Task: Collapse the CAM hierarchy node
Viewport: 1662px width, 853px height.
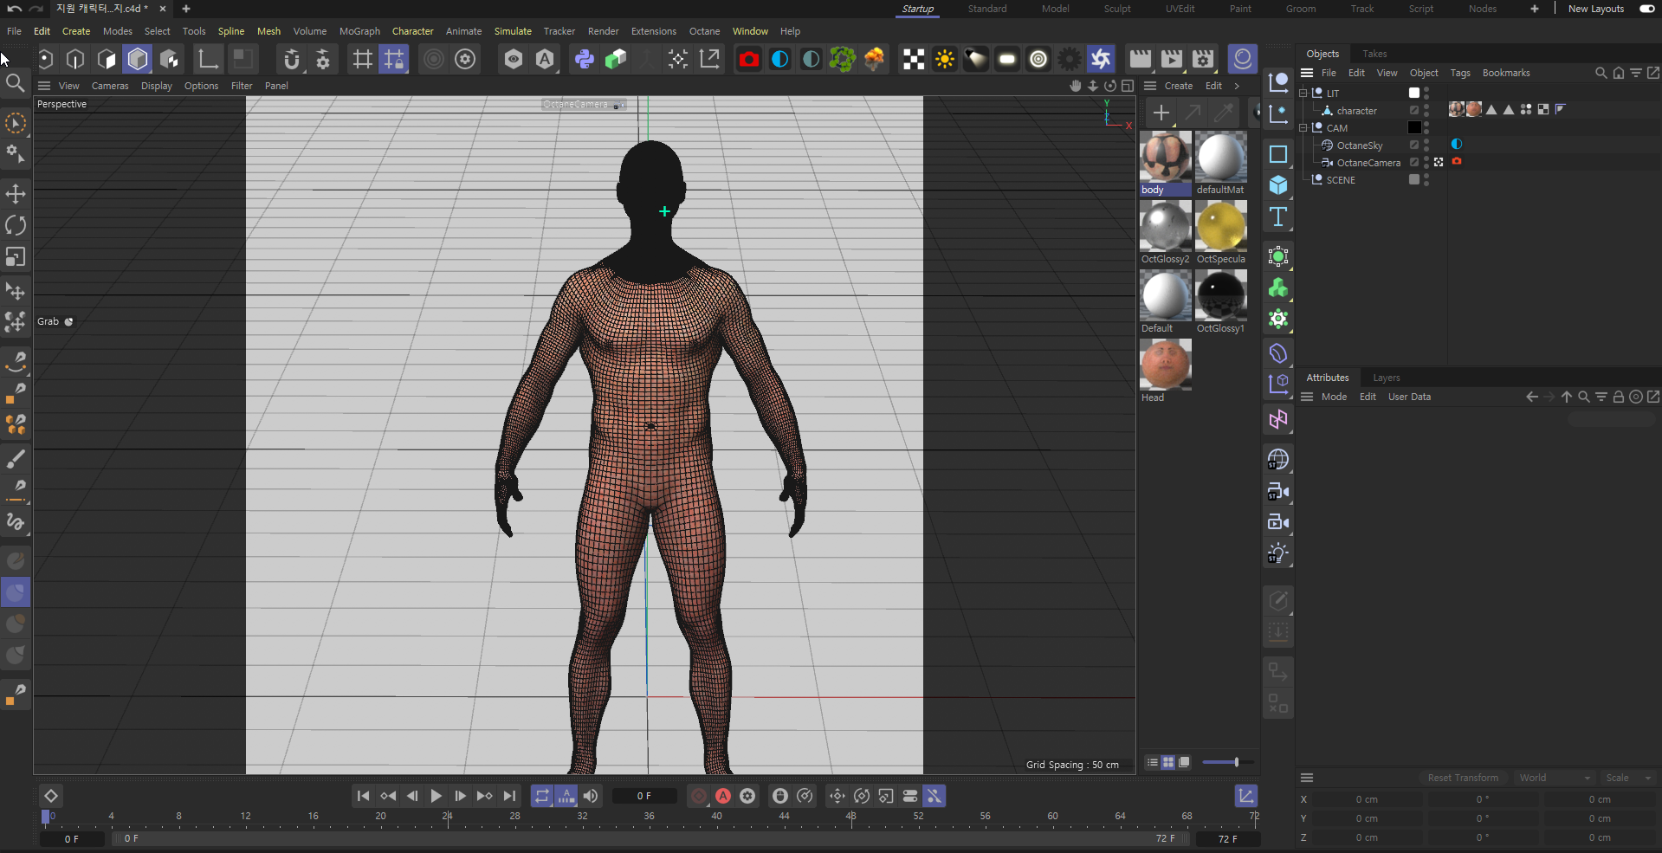Action: pyautogui.click(x=1303, y=127)
